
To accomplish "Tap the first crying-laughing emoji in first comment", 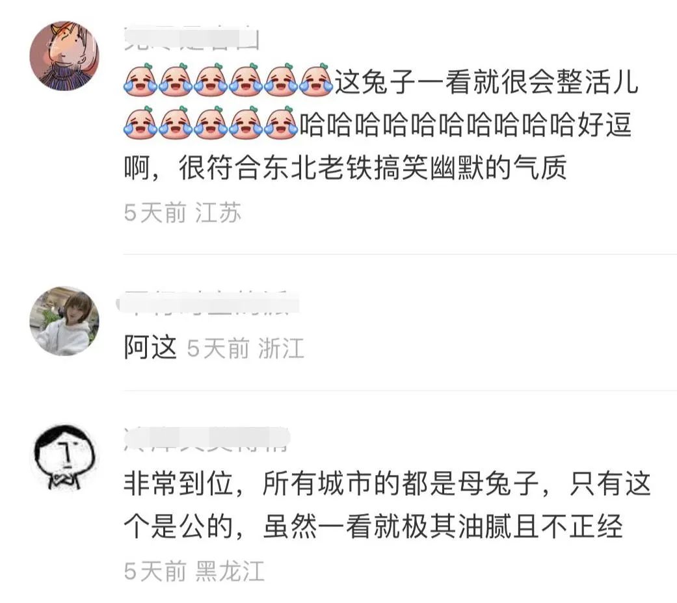I will (140, 80).
